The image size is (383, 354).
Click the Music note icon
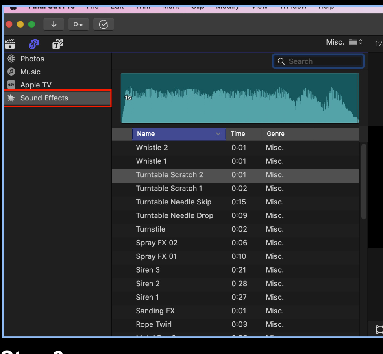tap(11, 72)
